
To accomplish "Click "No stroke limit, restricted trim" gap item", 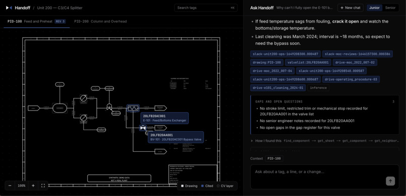I will pos(314,111).
